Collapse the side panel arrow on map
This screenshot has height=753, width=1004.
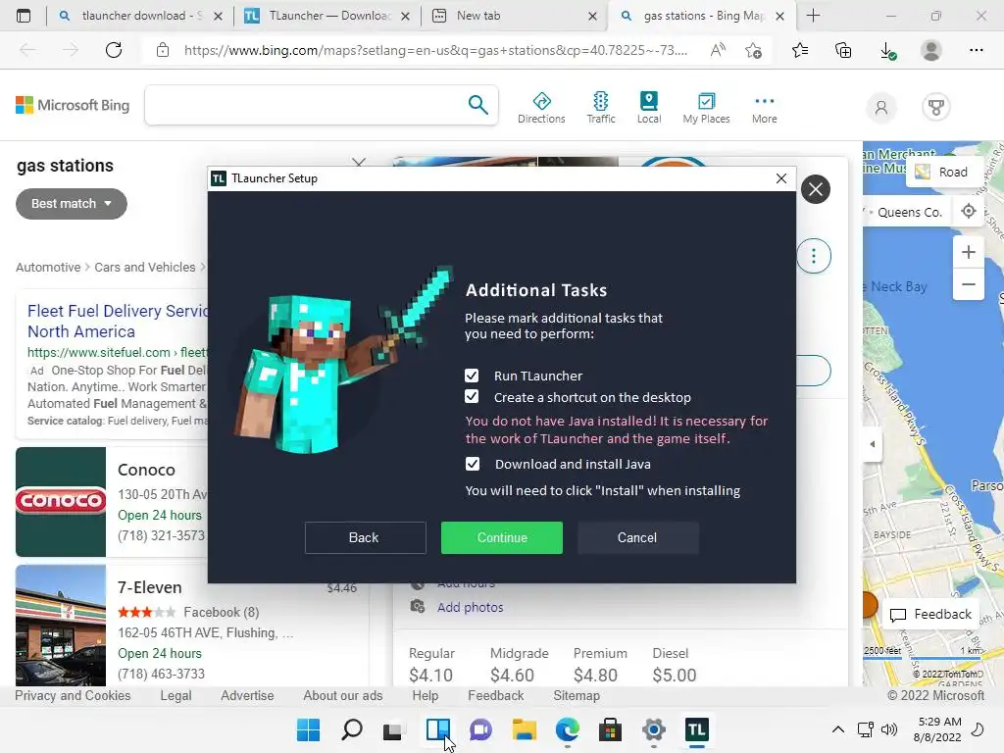tap(872, 444)
